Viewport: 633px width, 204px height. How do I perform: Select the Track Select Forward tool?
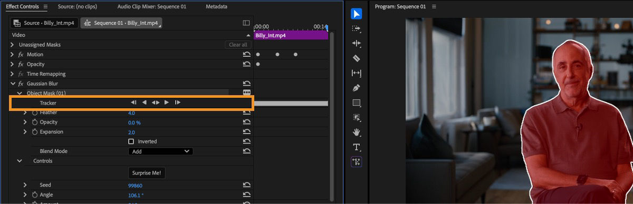pyautogui.click(x=357, y=29)
